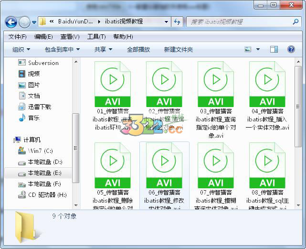This screenshot has height=249, width=306.
Task: Select 计算机 in navigation pane
Action: (x=27, y=140)
